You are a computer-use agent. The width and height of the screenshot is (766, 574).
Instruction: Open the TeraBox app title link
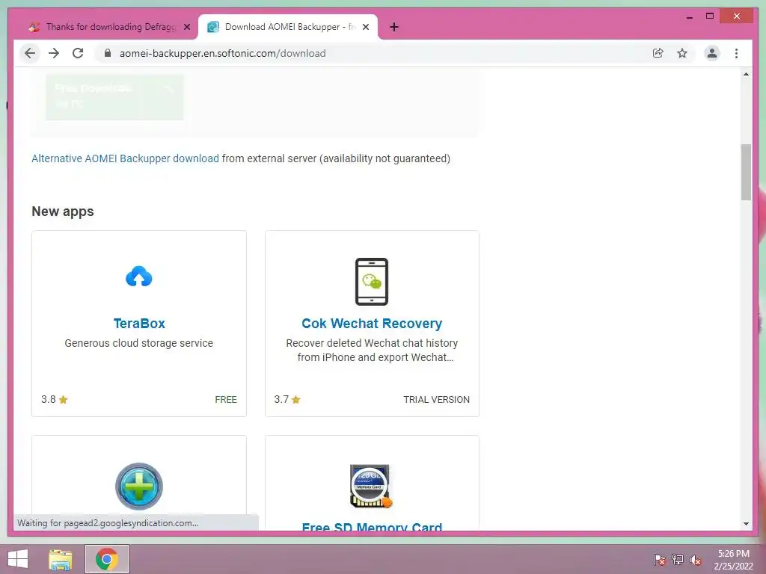[x=139, y=324]
